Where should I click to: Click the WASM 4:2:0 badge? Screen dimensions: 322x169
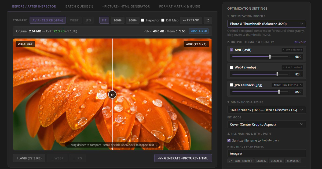click(x=199, y=31)
